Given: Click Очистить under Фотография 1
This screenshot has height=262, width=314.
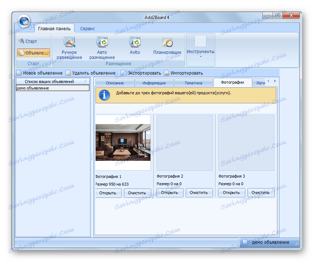Looking at the screenshot, I should coord(137,193).
